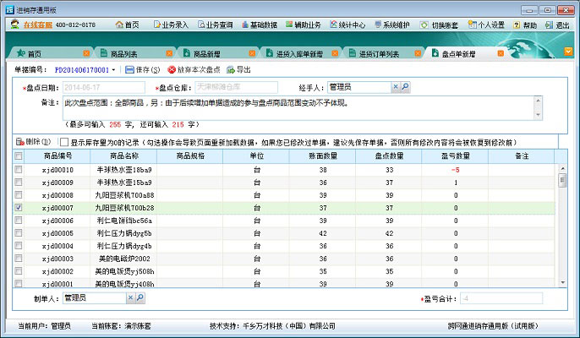This screenshot has width=580, height=338.
Task: Click search magnifier beside 经手人 field
Action: coord(405,87)
